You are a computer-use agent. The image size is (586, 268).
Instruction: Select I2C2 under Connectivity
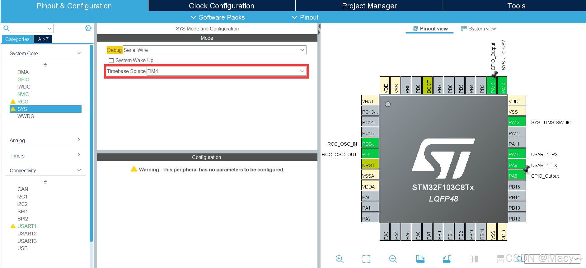(22, 204)
